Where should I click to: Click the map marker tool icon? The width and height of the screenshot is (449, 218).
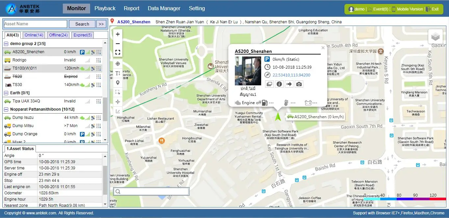point(118,83)
